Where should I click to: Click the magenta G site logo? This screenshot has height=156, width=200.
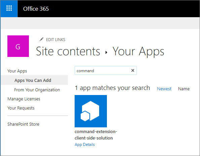point(18,46)
